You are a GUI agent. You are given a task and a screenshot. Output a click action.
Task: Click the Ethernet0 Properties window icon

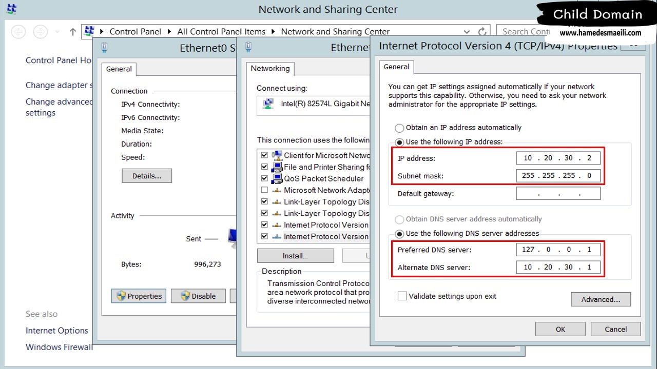[248, 47]
